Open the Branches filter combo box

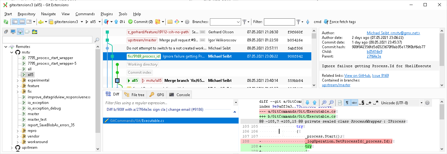[225, 22]
